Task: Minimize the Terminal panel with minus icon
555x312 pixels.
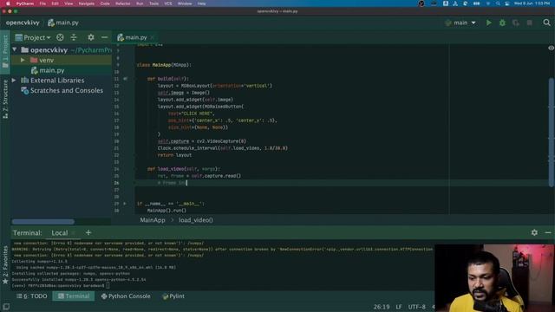Action: click(548, 233)
